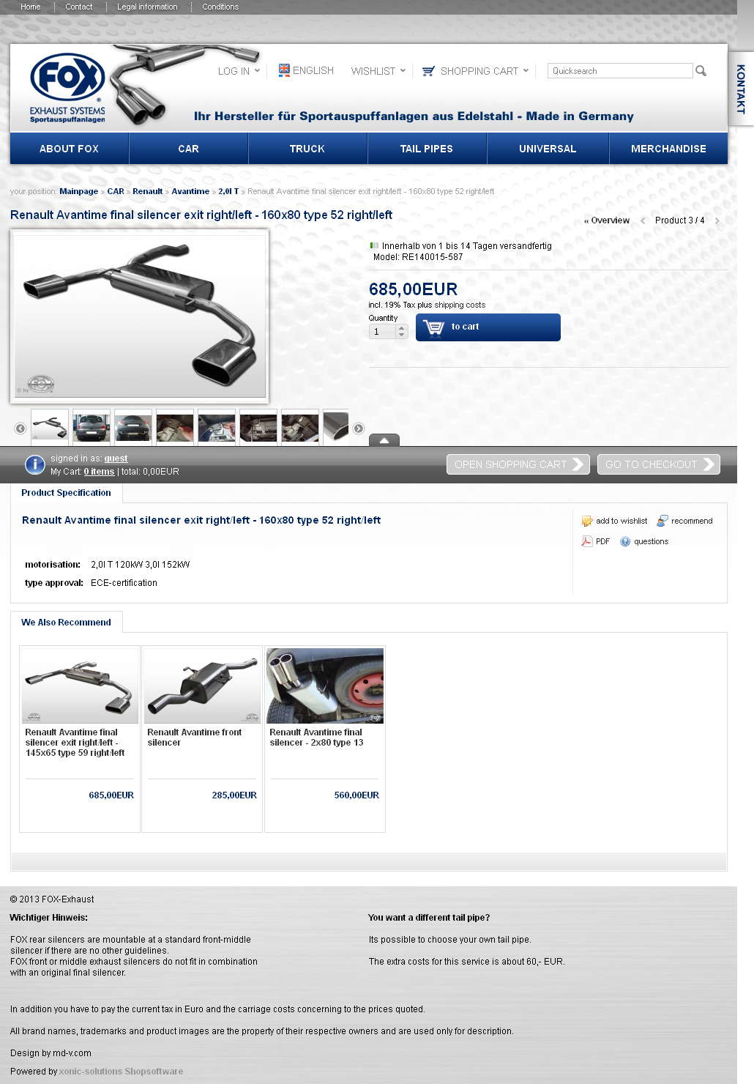Image resolution: width=754 pixels, height=1084 pixels.
Task: Add product with the to cart button
Action: 488,327
